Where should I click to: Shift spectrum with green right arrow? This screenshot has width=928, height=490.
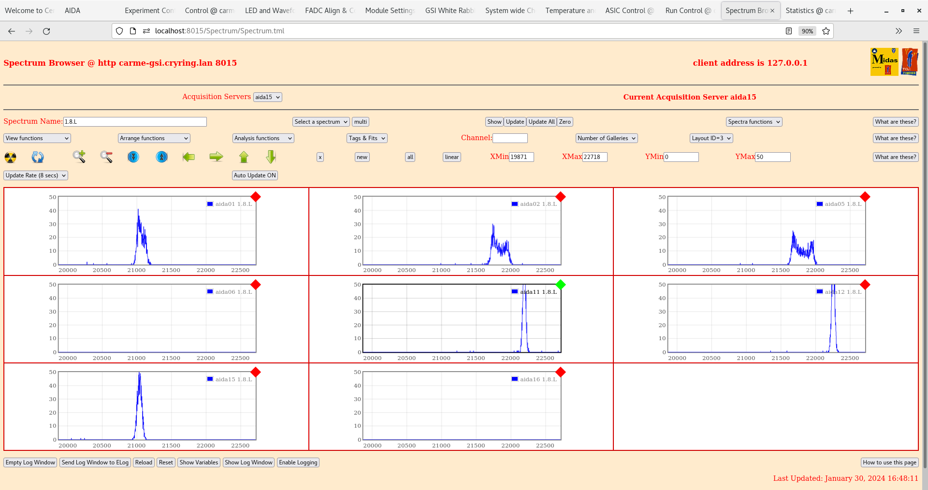216,157
